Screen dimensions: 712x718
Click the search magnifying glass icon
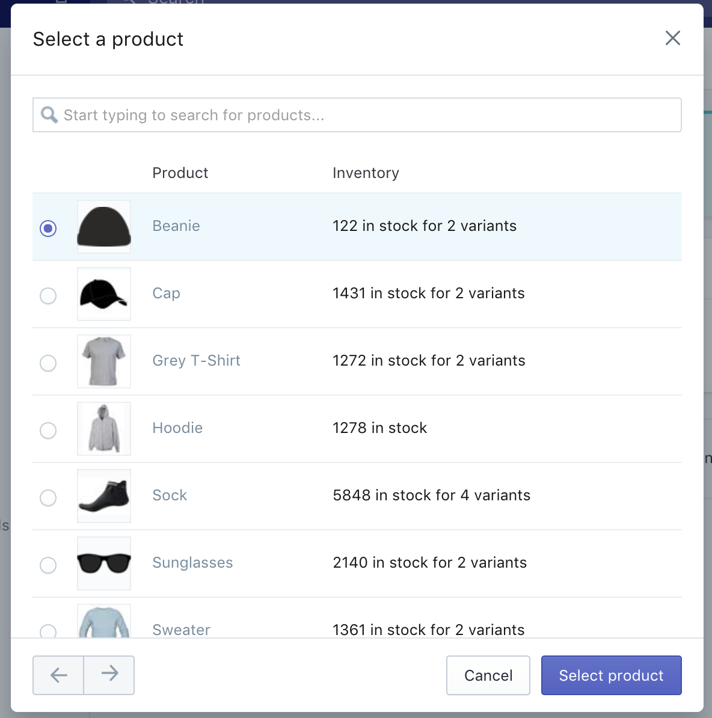pyautogui.click(x=49, y=114)
